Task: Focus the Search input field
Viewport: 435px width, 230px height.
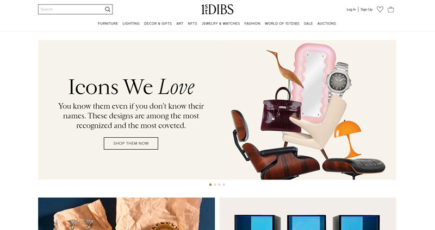Action: [71, 9]
